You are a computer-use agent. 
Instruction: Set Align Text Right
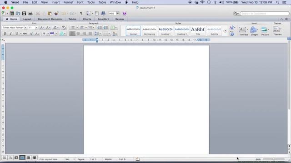pos(84,34)
